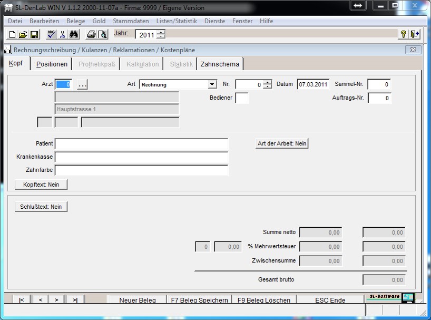The image size is (431, 320).
Task: Go to last record with >| button
Action: 75,299
